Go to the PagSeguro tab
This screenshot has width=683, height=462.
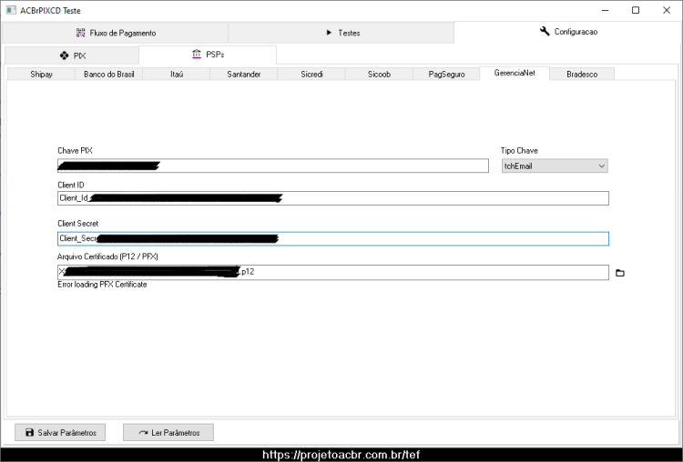pos(446,74)
